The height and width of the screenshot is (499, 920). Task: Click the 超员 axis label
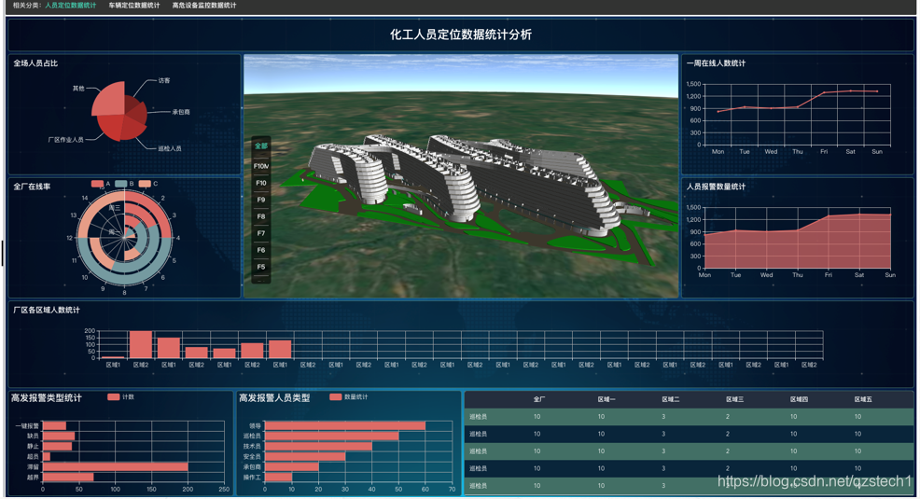[x=33, y=457]
